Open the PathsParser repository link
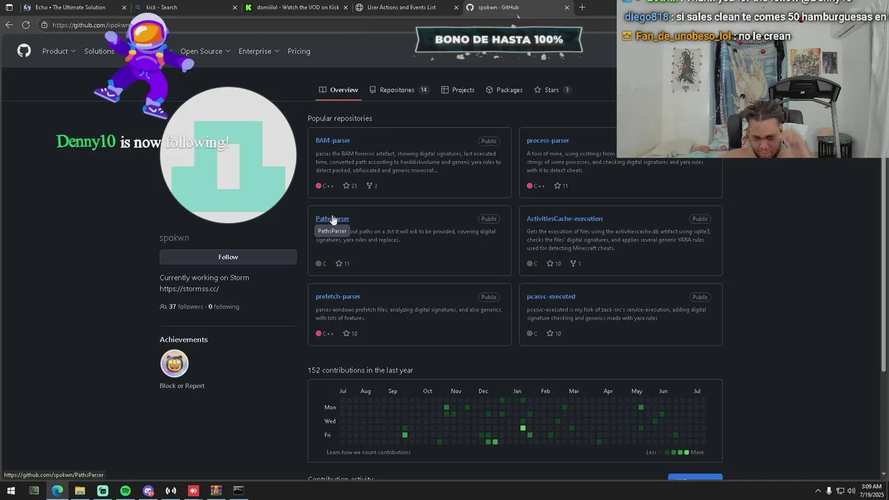The height and width of the screenshot is (500, 889). tap(332, 219)
